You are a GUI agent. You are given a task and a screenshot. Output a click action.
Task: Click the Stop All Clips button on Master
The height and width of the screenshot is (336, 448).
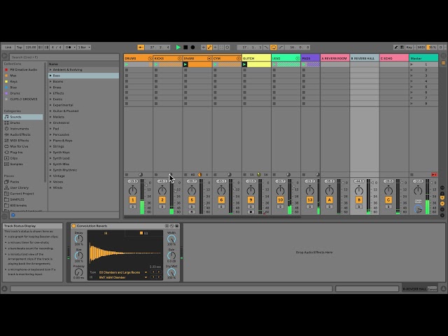tap(412, 174)
